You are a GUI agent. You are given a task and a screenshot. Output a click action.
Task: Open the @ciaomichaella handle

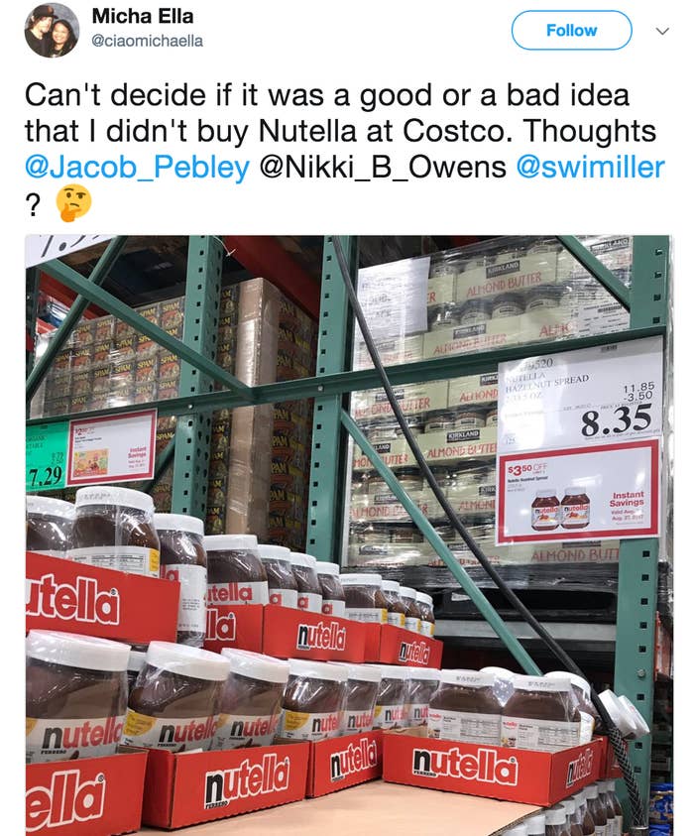[147, 41]
